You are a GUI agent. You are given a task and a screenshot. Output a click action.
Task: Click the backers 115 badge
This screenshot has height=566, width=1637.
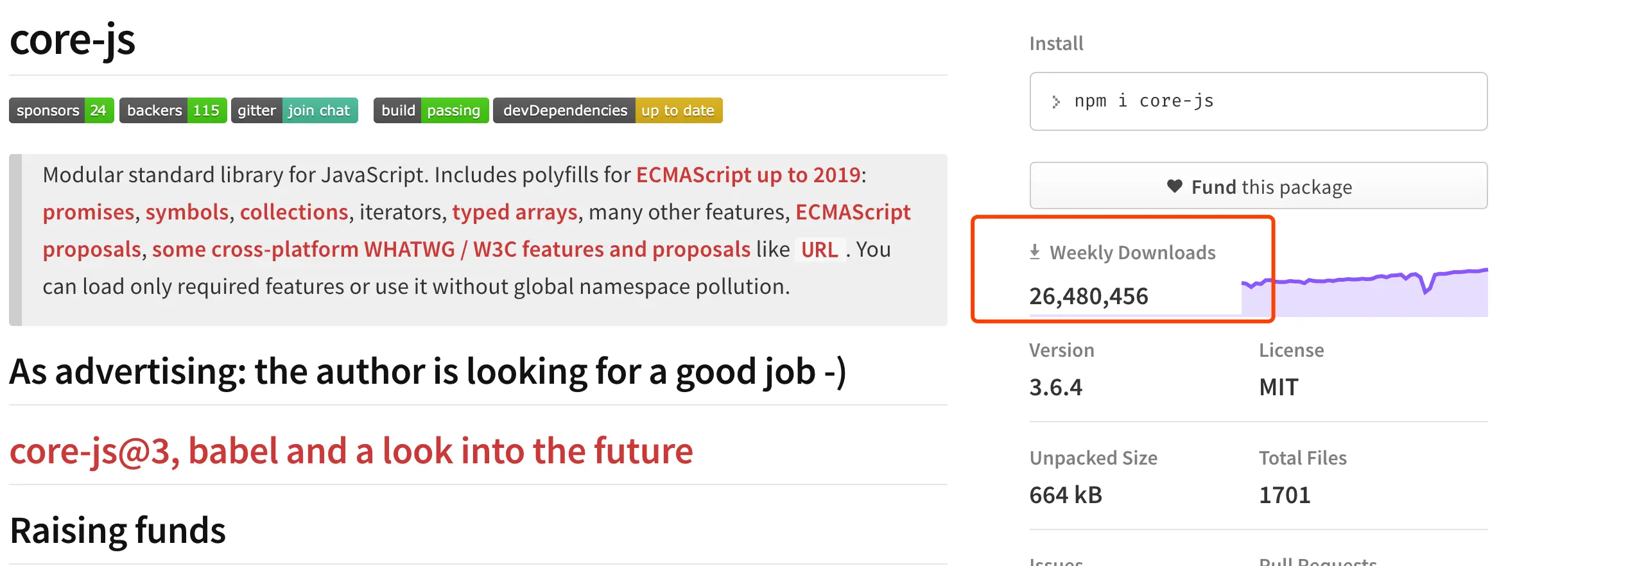point(173,110)
